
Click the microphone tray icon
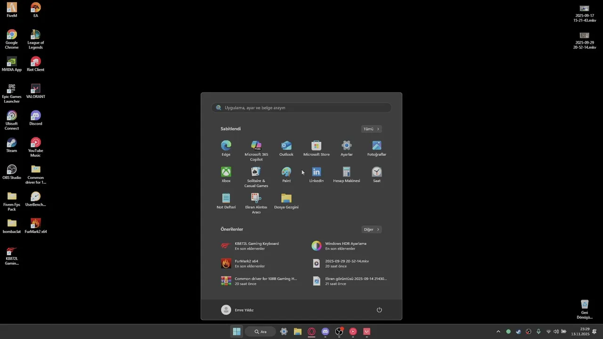pos(538,331)
